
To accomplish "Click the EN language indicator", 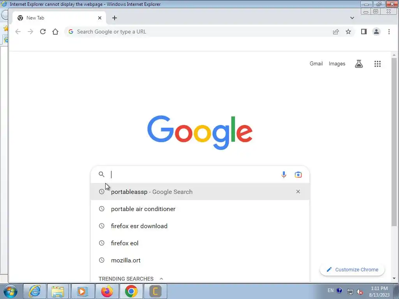I will [x=330, y=290].
